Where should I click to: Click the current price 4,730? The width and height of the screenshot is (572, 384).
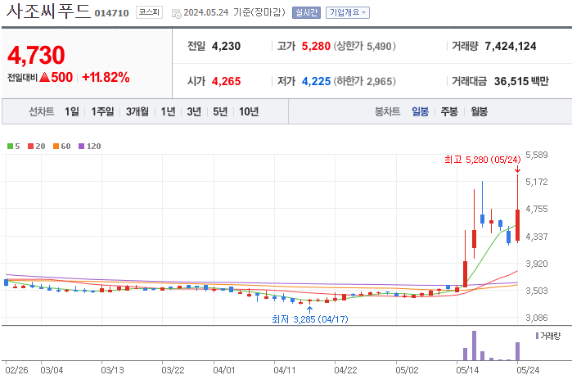point(36,55)
